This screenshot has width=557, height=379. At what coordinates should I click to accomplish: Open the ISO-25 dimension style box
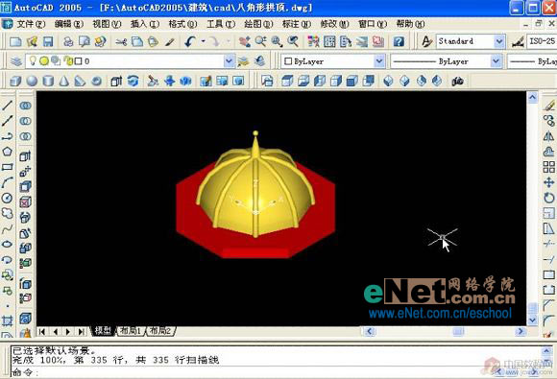(541, 41)
